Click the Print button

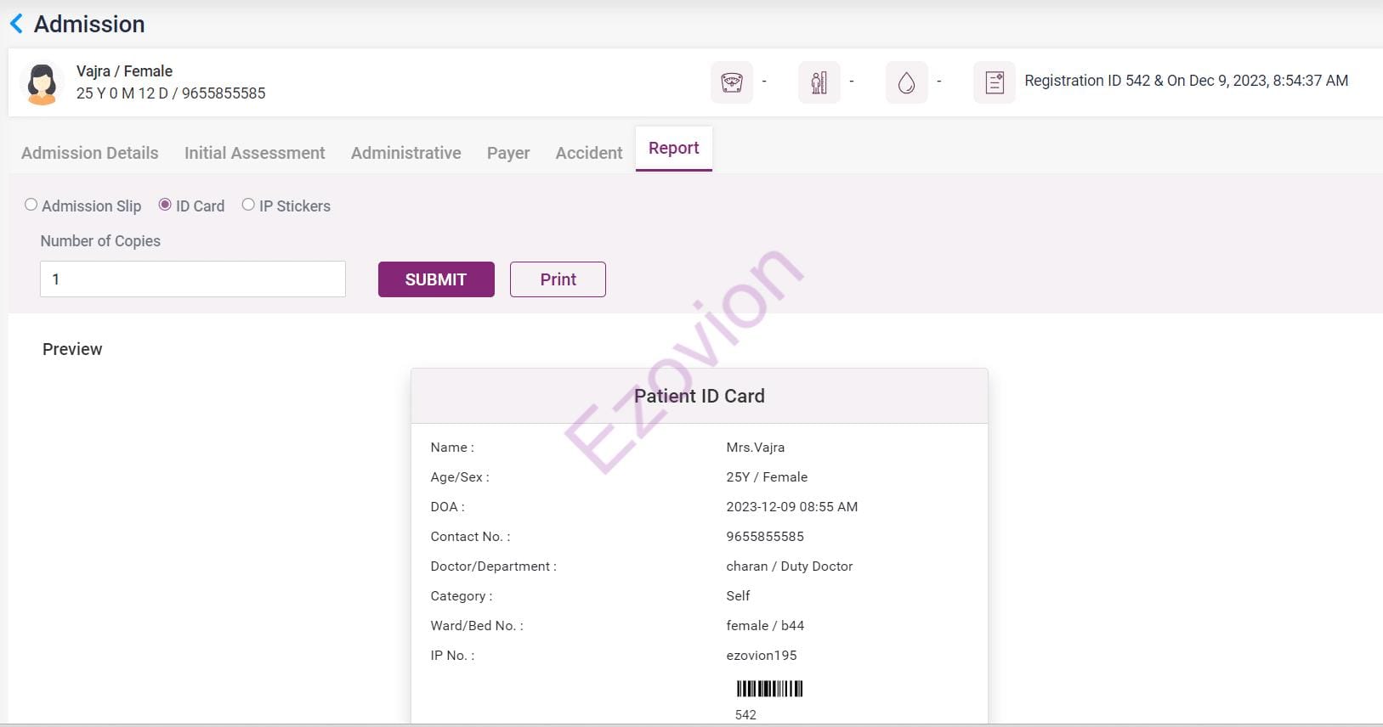558,279
